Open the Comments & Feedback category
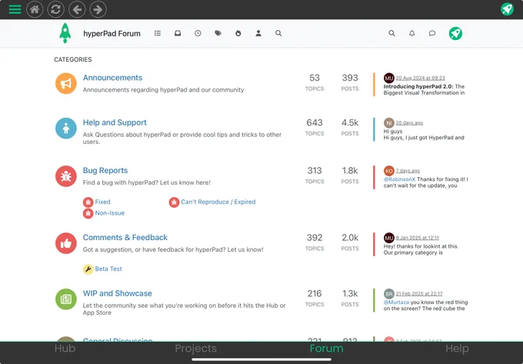523x364 pixels. click(x=125, y=237)
